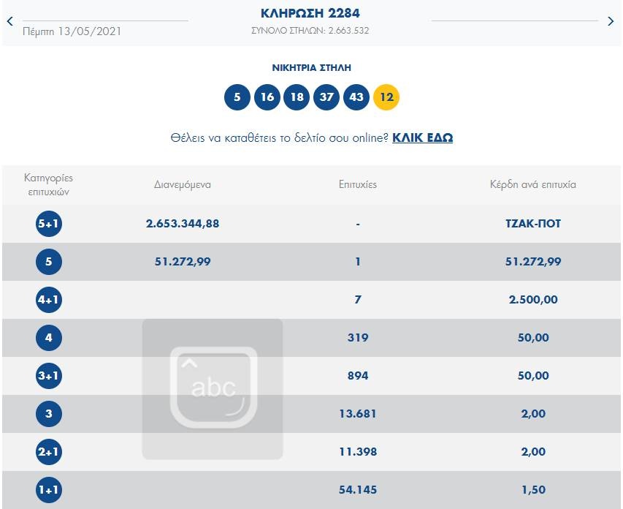Go to the previous draw with left arrow
This screenshot has height=509, width=623.
9,21
